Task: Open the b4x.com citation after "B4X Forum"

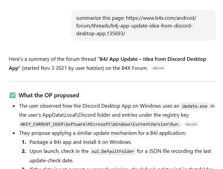Action: (x=158, y=68)
